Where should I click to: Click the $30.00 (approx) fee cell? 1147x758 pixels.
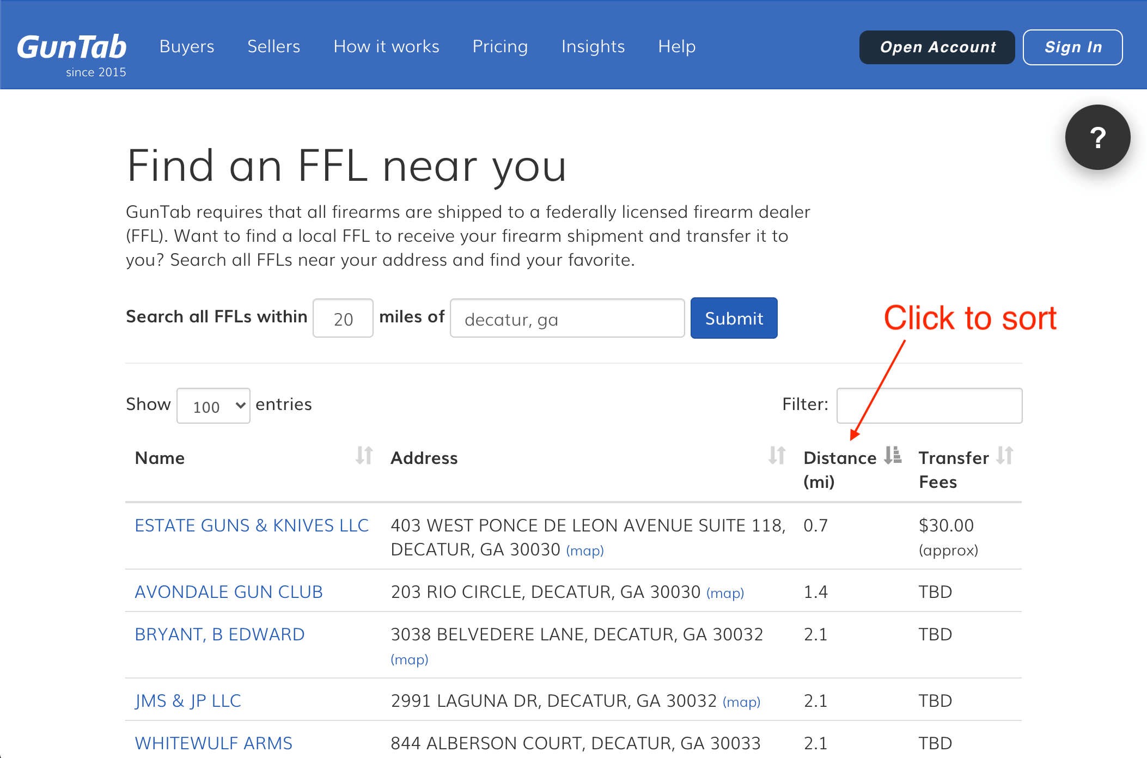[949, 537]
